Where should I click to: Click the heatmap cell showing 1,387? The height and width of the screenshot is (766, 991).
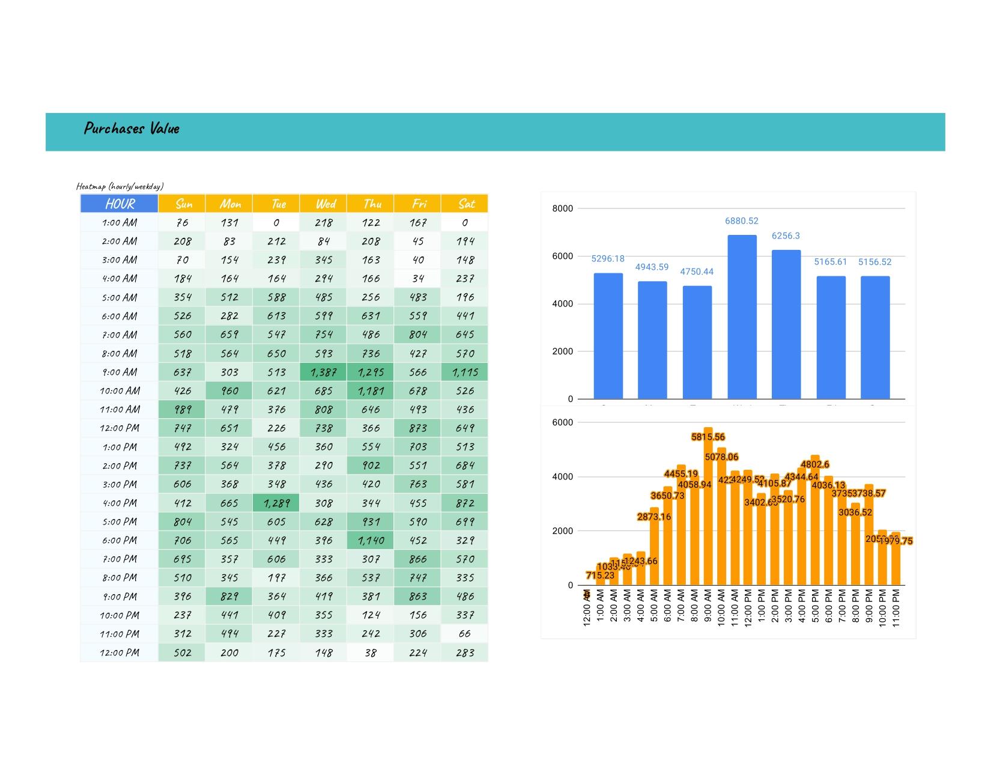[x=323, y=372]
